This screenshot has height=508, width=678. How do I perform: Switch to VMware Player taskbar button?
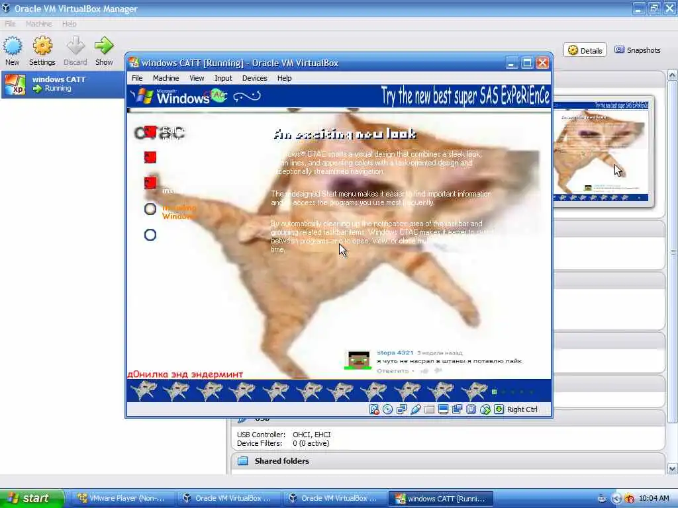point(122,499)
